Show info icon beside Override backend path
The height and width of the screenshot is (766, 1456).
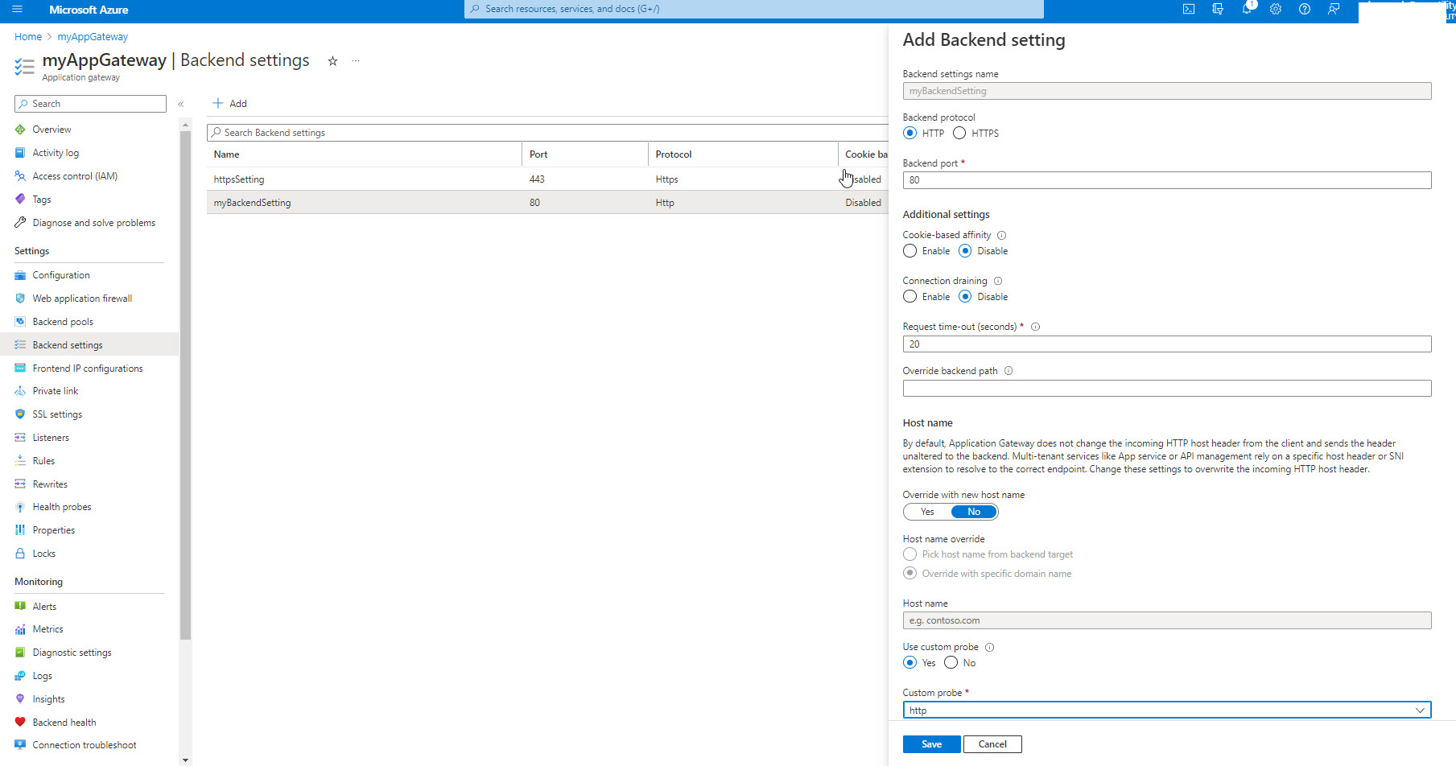[1008, 371]
